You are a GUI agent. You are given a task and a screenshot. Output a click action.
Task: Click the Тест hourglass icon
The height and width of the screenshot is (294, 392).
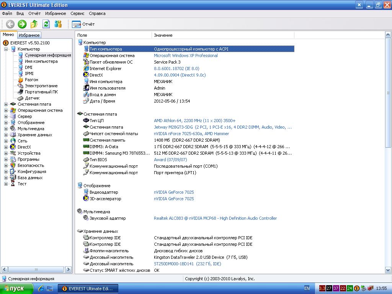[x=13, y=184]
